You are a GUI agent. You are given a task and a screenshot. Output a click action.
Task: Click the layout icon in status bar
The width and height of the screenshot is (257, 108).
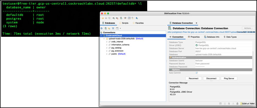coord(220,104)
